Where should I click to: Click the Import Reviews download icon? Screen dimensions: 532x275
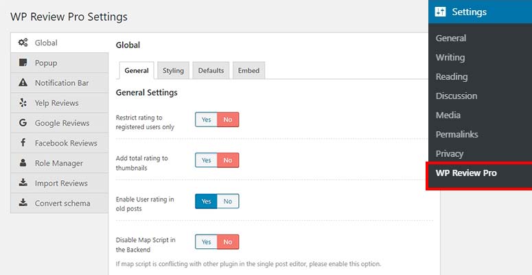point(23,183)
